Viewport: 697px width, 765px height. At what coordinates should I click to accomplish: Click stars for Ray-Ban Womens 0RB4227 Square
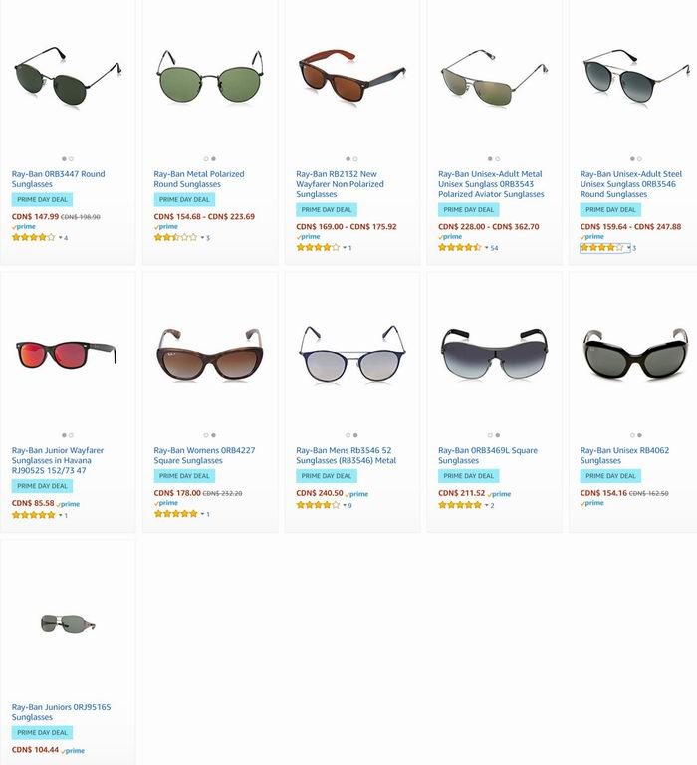point(175,514)
